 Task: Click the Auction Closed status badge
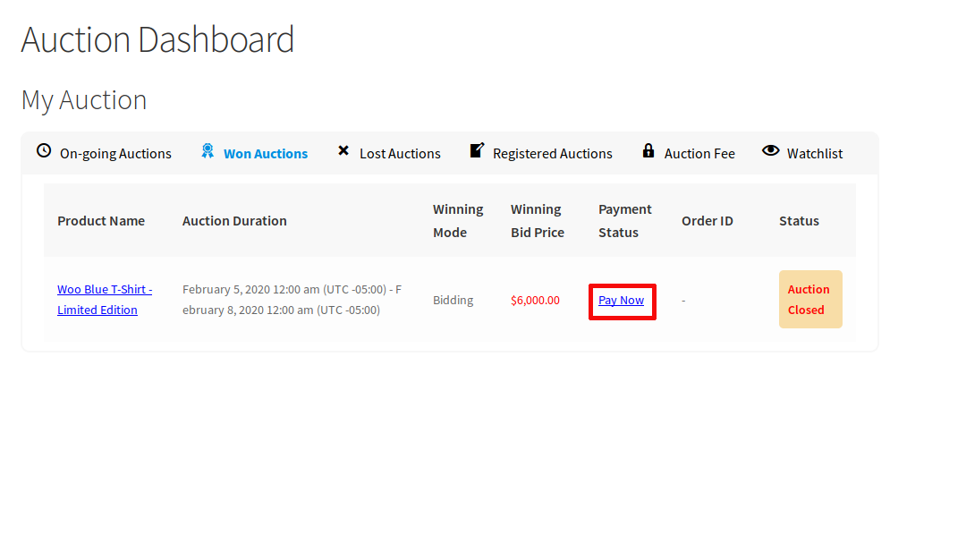[x=809, y=300]
